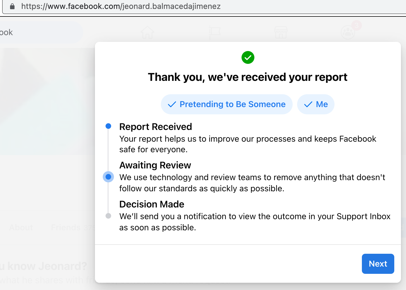Select the 'Me' checked chip

(x=316, y=104)
